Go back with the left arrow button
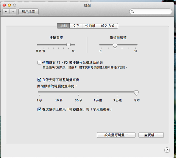 pos(6,11)
